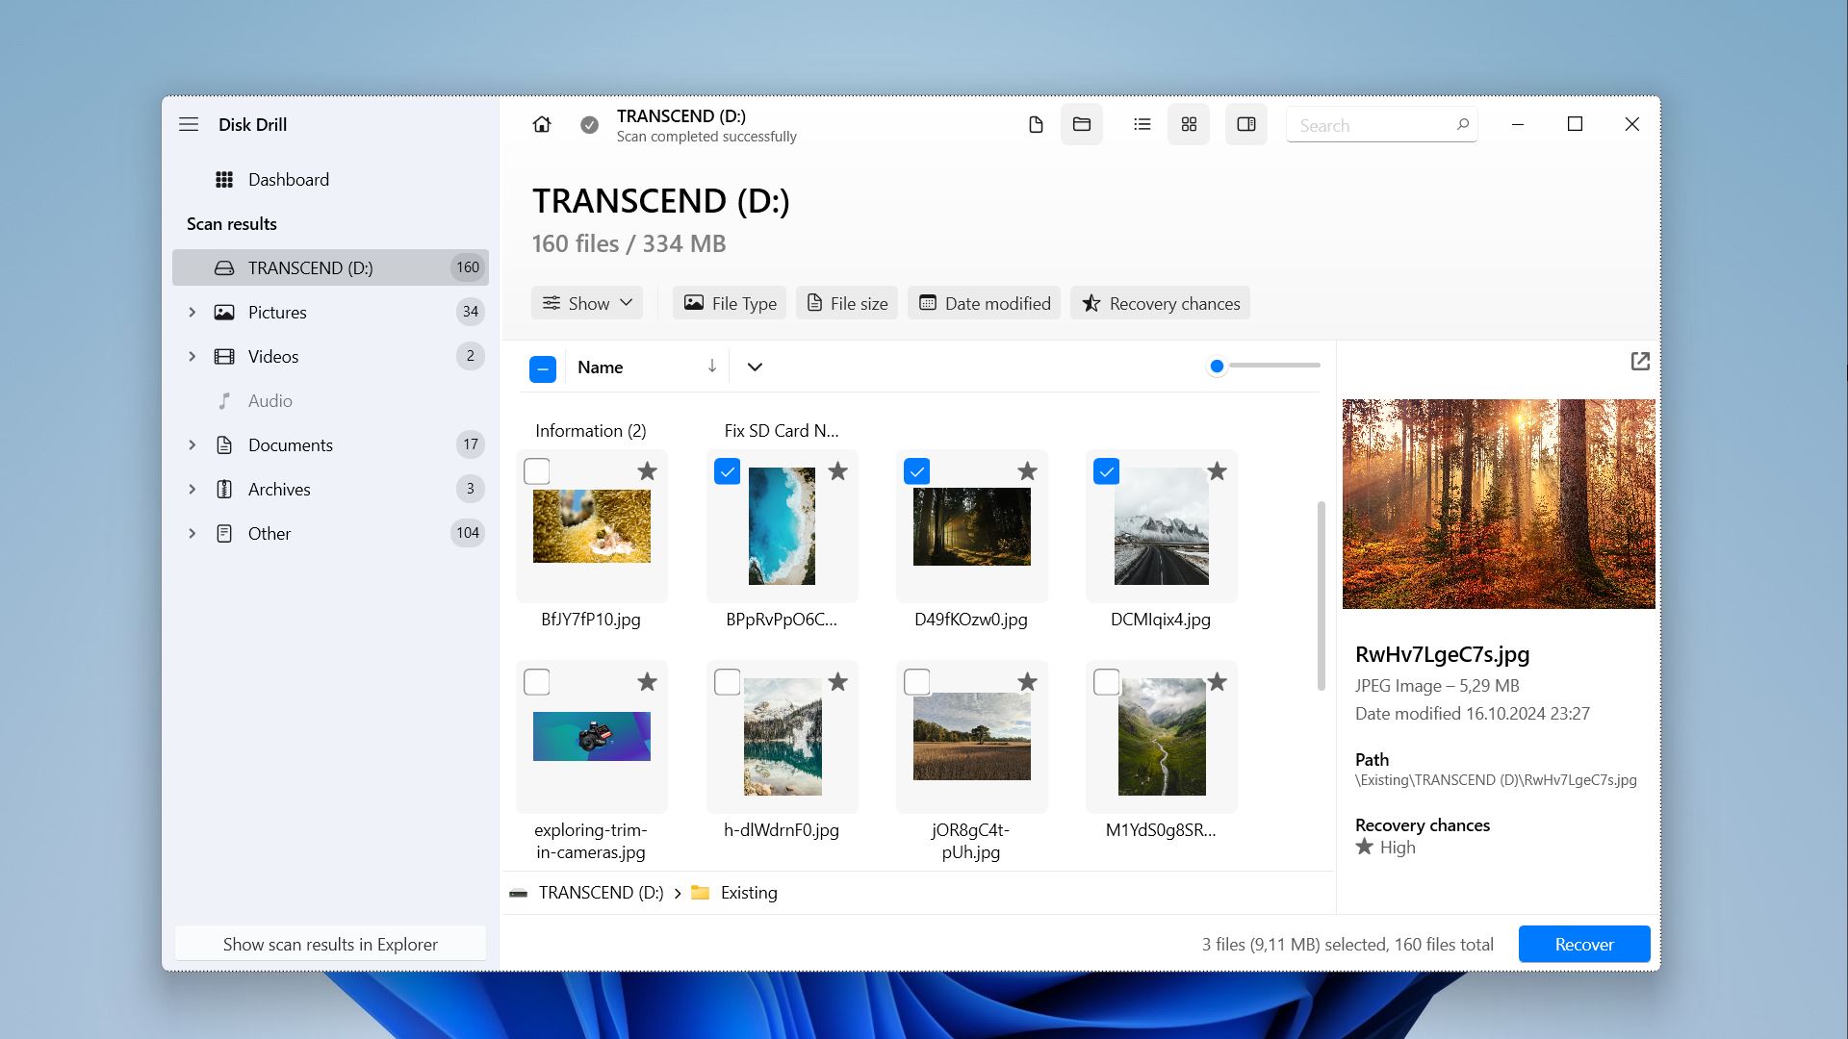This screenshot has width=1848, height=1039.
Task: Open the Recovery chances filter button
Action: 1160,303
